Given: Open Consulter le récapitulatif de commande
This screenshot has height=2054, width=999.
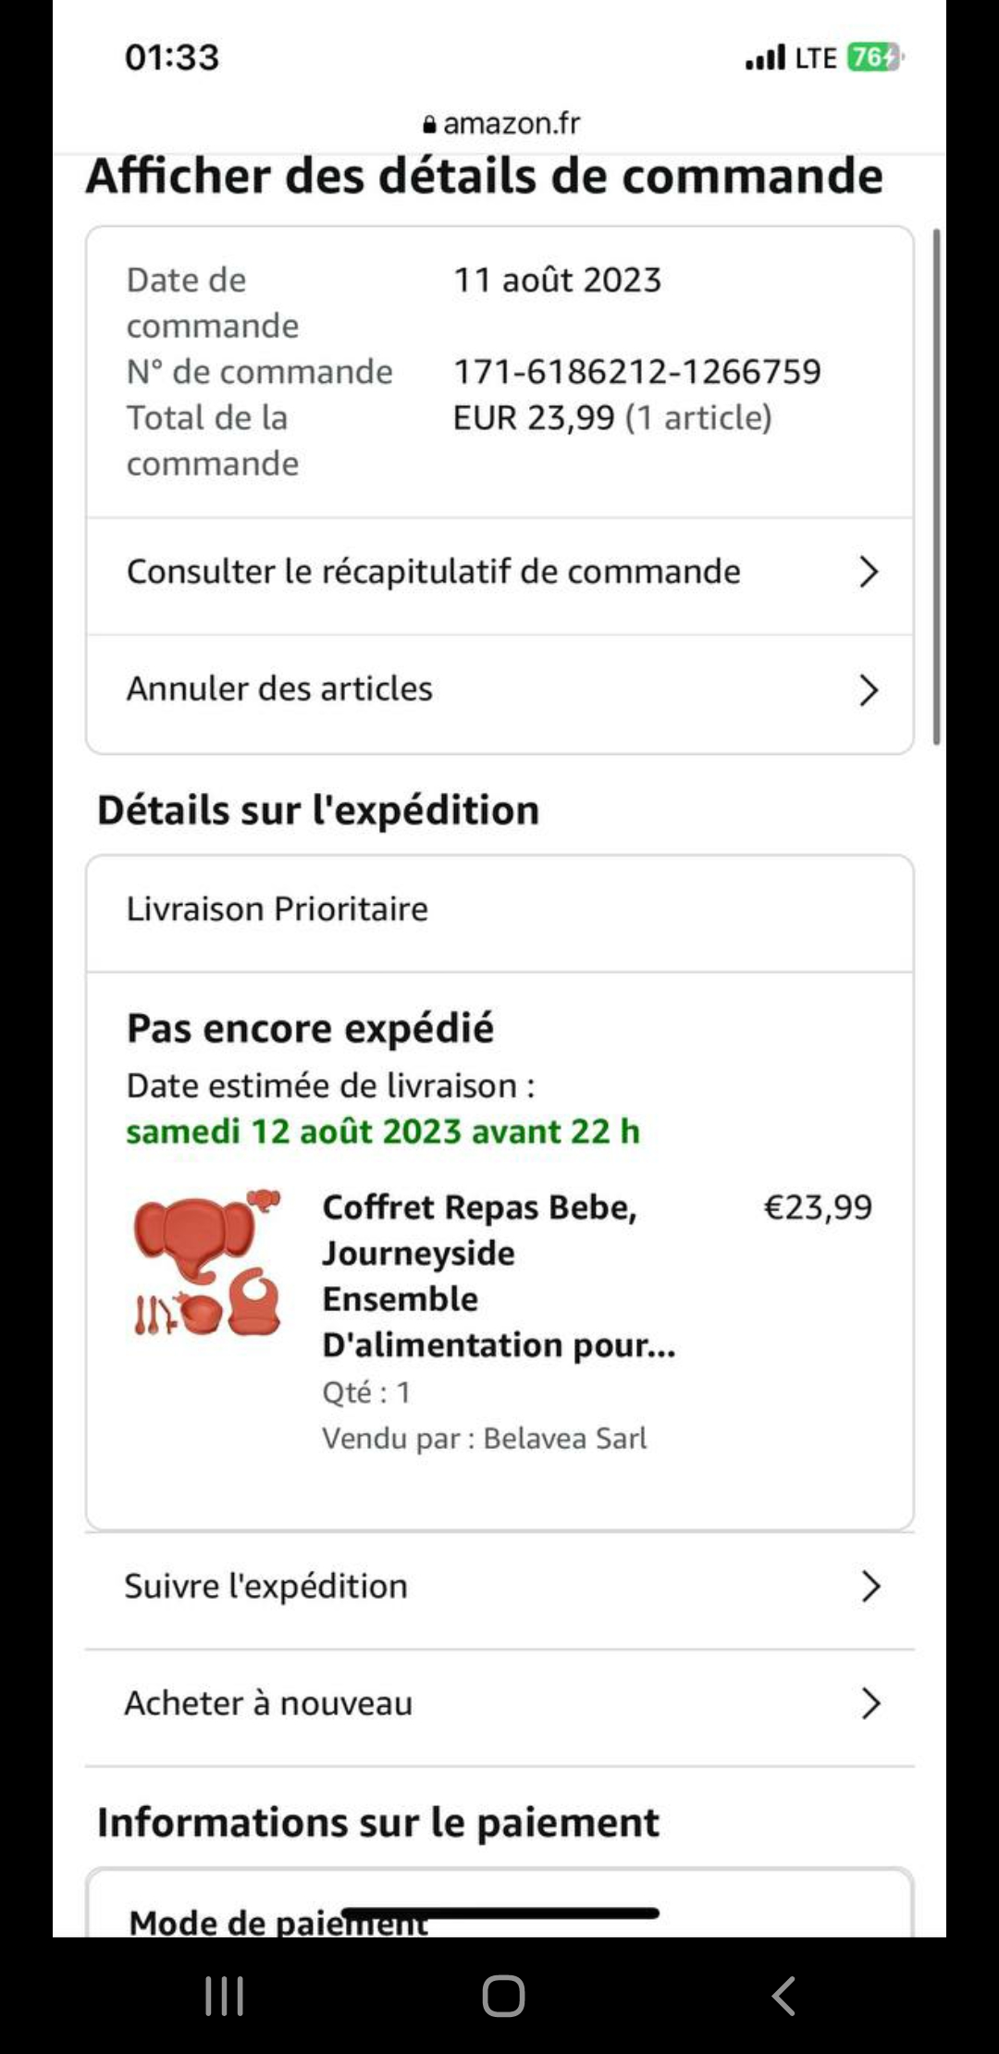Looking at the screenshot, I should tap(433, 572).
